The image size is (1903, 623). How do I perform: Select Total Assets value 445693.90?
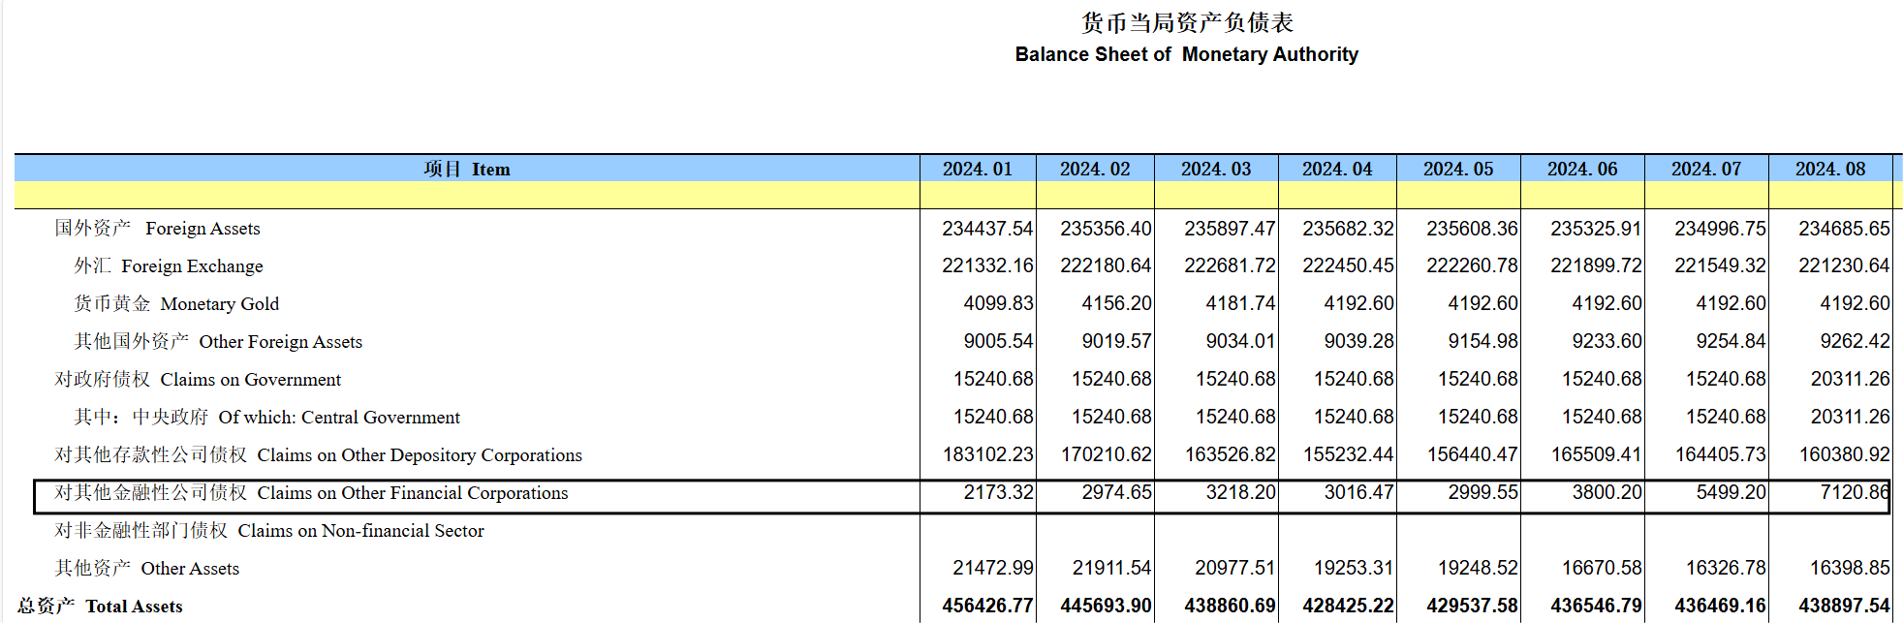1106,606
